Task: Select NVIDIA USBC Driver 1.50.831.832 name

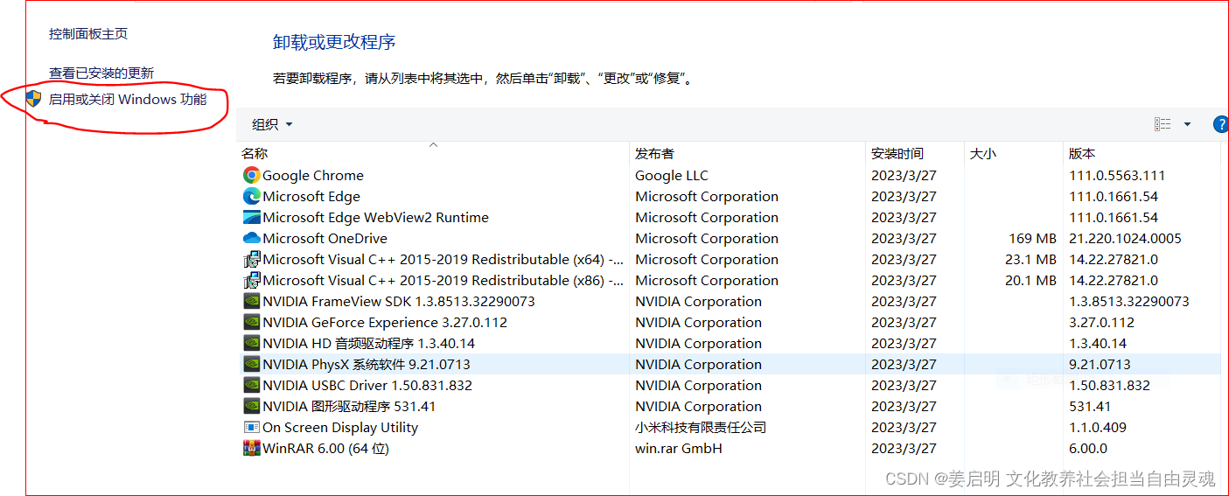Action: 367,385
